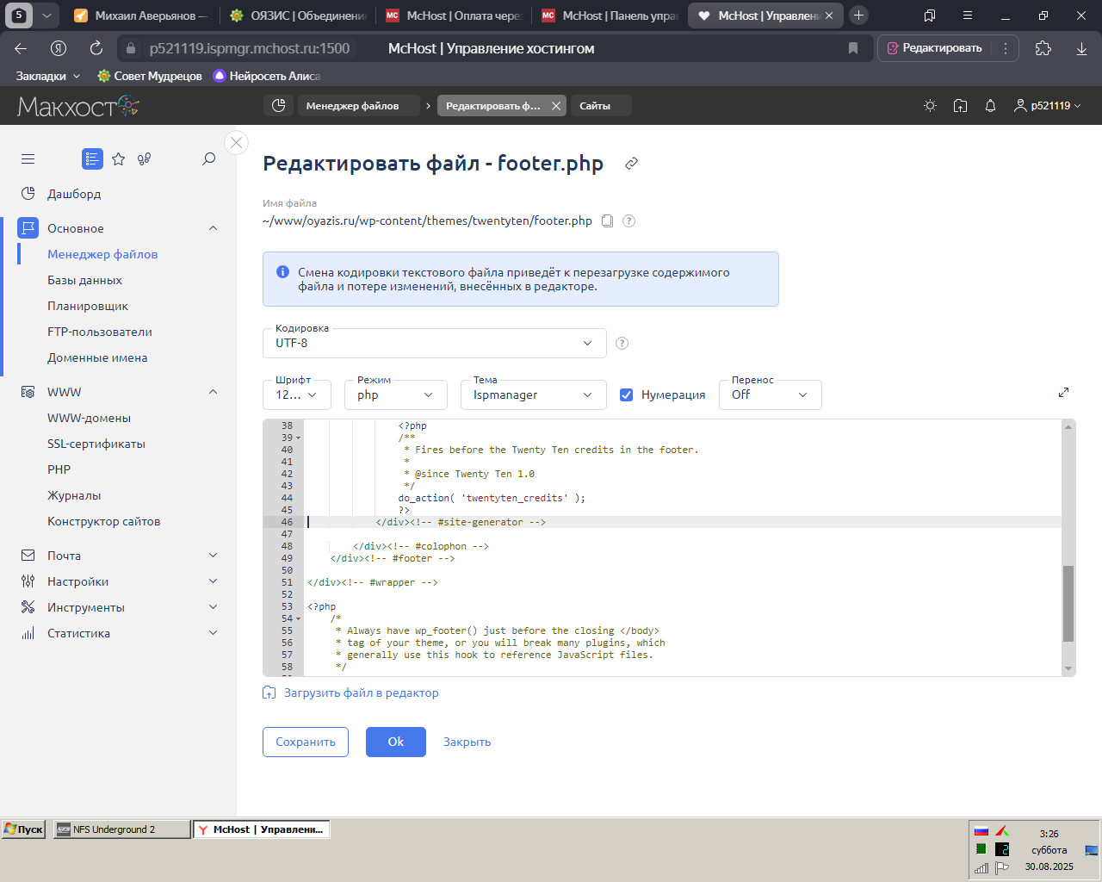
Task: Uncheck the Нумерация checkbox
Action: point(627,394)
